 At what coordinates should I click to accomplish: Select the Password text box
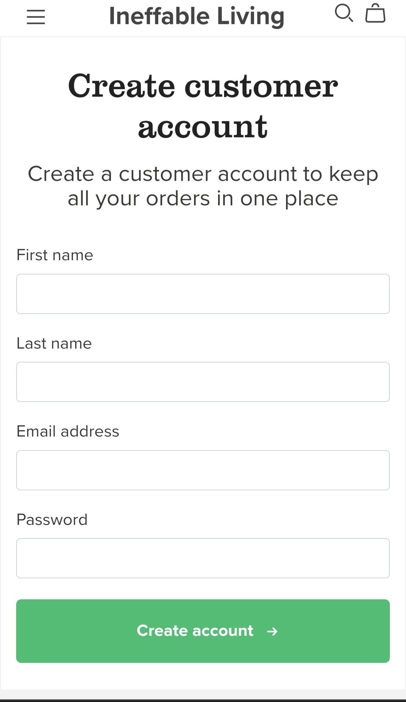pos(203,558)
